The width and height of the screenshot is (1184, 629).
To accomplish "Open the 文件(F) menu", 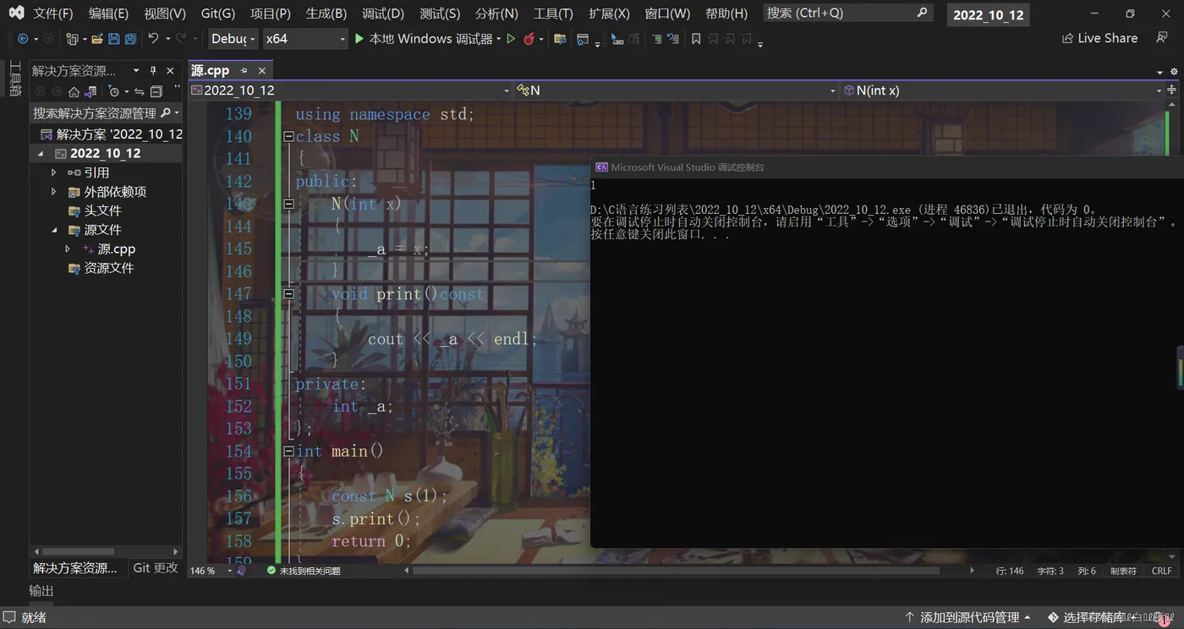I will (53, 14).
